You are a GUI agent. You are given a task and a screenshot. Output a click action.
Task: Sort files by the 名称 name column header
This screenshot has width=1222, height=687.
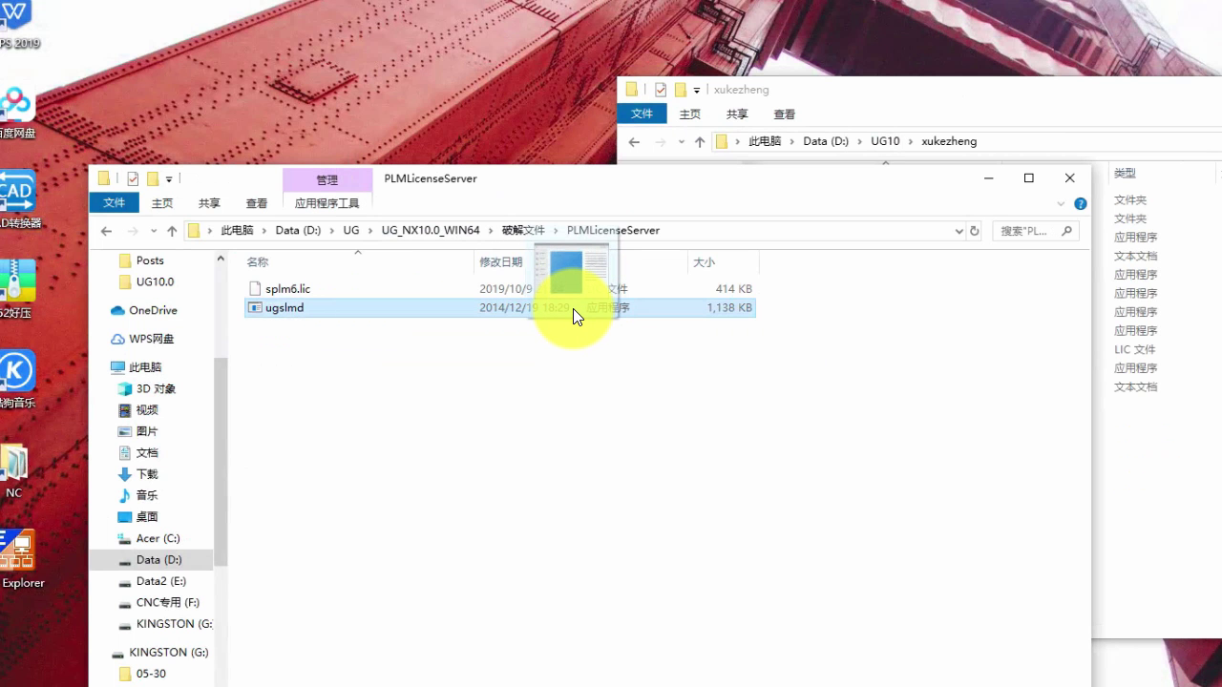coord(258,261)
